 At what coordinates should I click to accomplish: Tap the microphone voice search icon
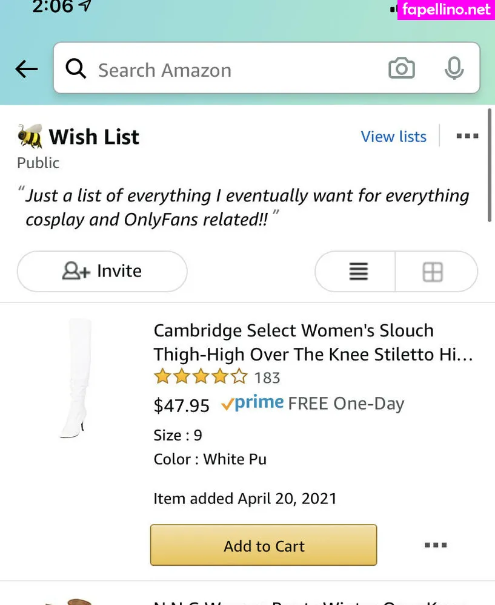click(x=454, y=69)
